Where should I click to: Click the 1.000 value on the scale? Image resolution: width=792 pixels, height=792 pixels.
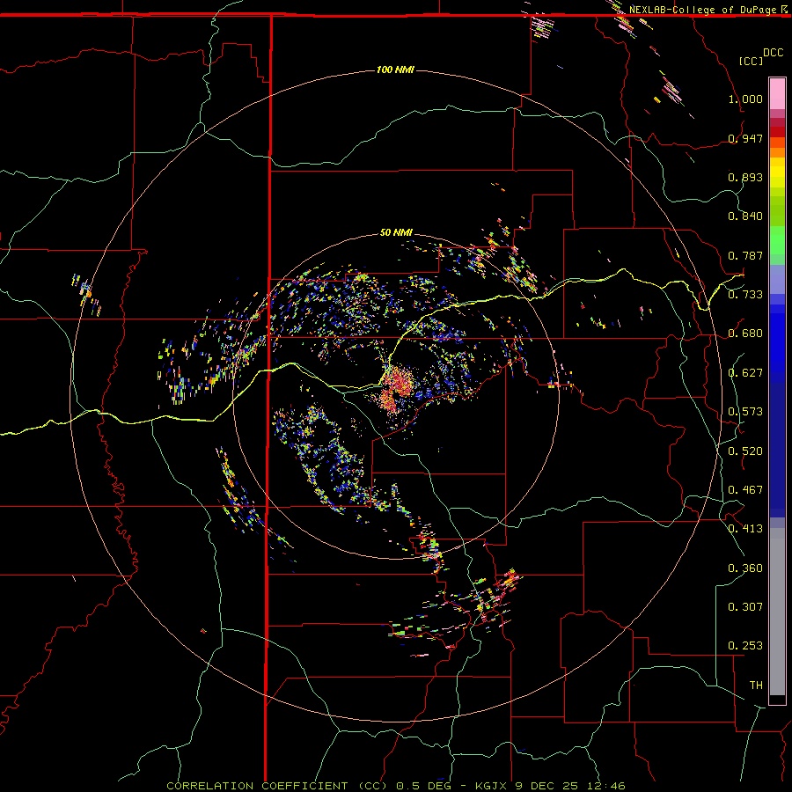tap(745, 99)
